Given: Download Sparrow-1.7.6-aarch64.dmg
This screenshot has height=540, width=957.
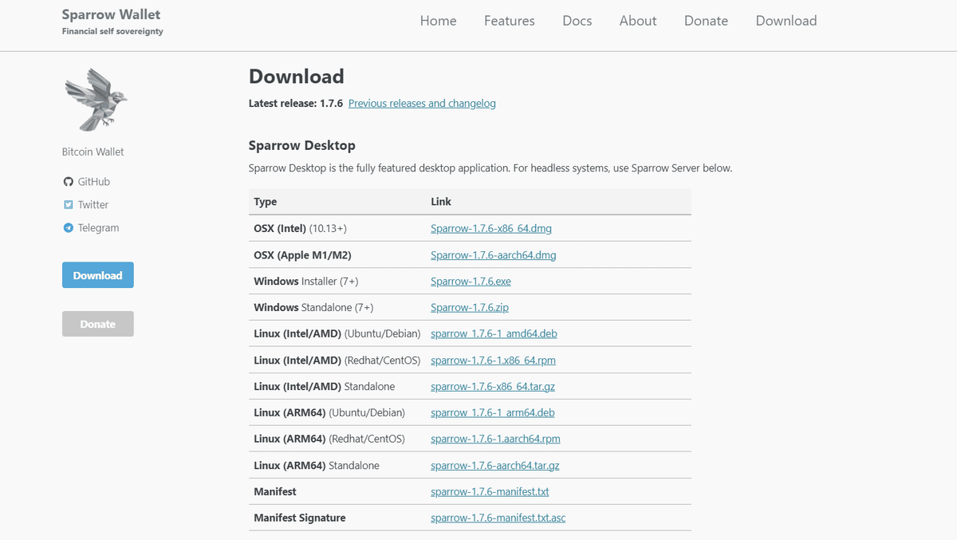Looking at the screenshot, I should pyautogui.click(x=494, y=255).
